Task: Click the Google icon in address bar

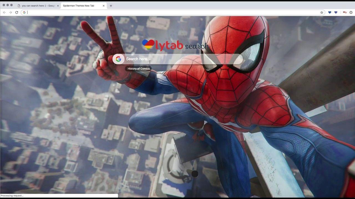Action: [x=24, y=12]
